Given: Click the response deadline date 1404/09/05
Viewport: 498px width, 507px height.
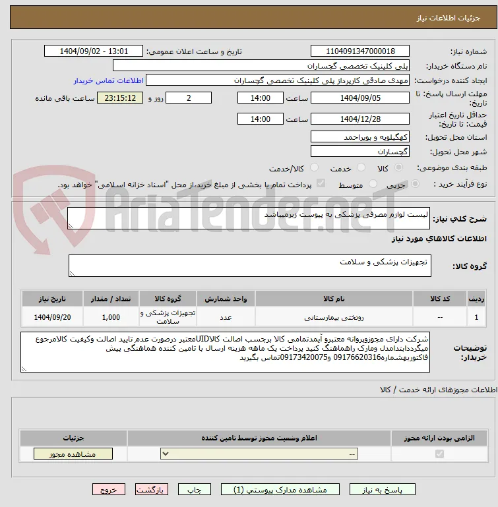Looking at the screenshot, I should pyautogui.click(x=360, y=98).
